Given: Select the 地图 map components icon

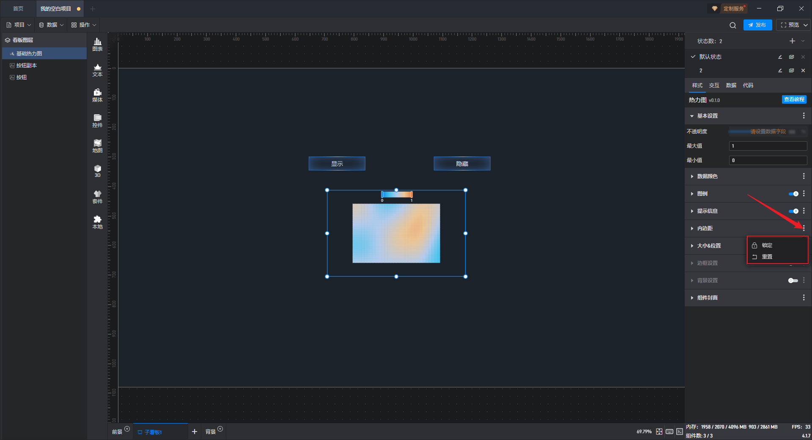Looking at the screenshot, I should coord(97,146).
